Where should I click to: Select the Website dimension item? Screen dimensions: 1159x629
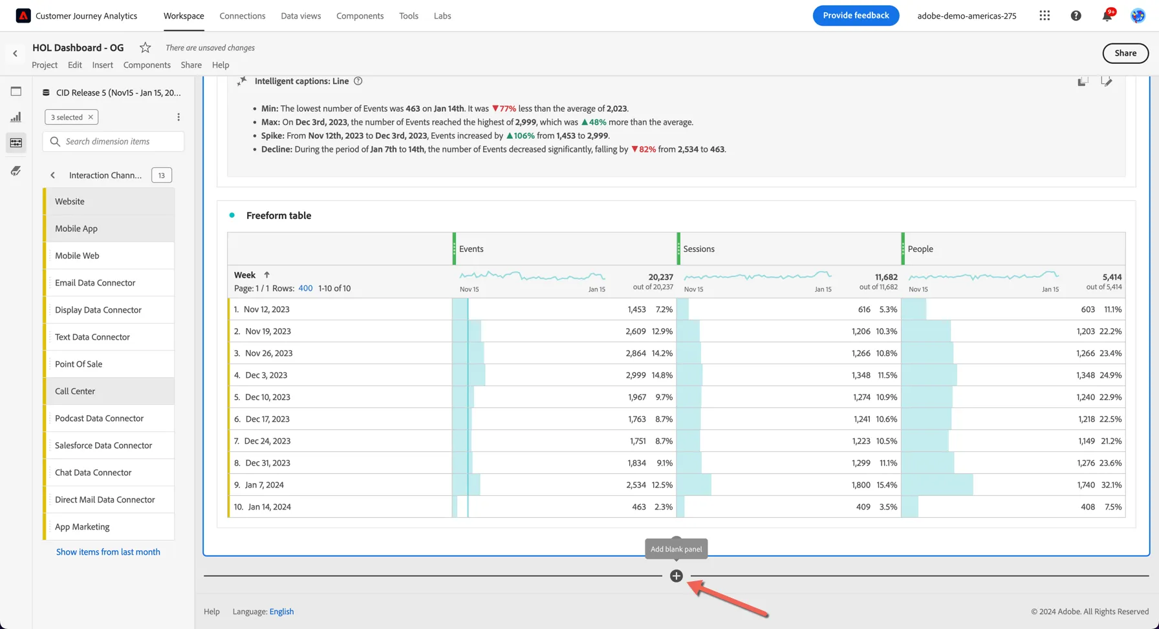tap(109, 201)
